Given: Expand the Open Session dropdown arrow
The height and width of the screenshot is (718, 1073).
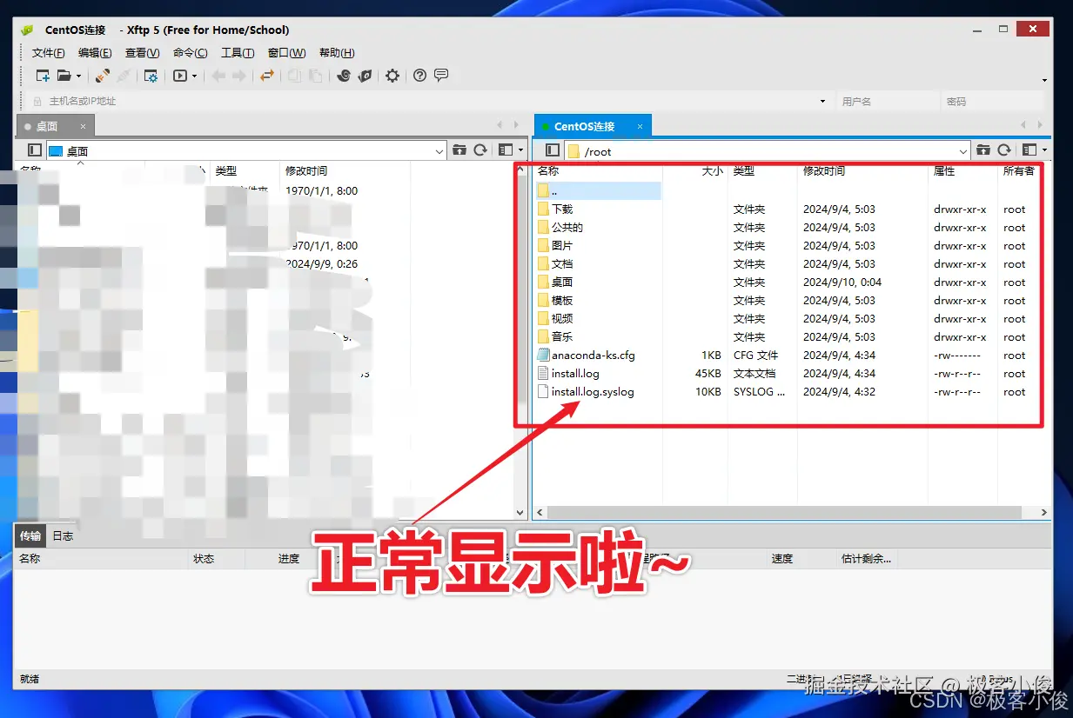Looking at the screenshot, I should pyautogui.click(x=78, y=76).
